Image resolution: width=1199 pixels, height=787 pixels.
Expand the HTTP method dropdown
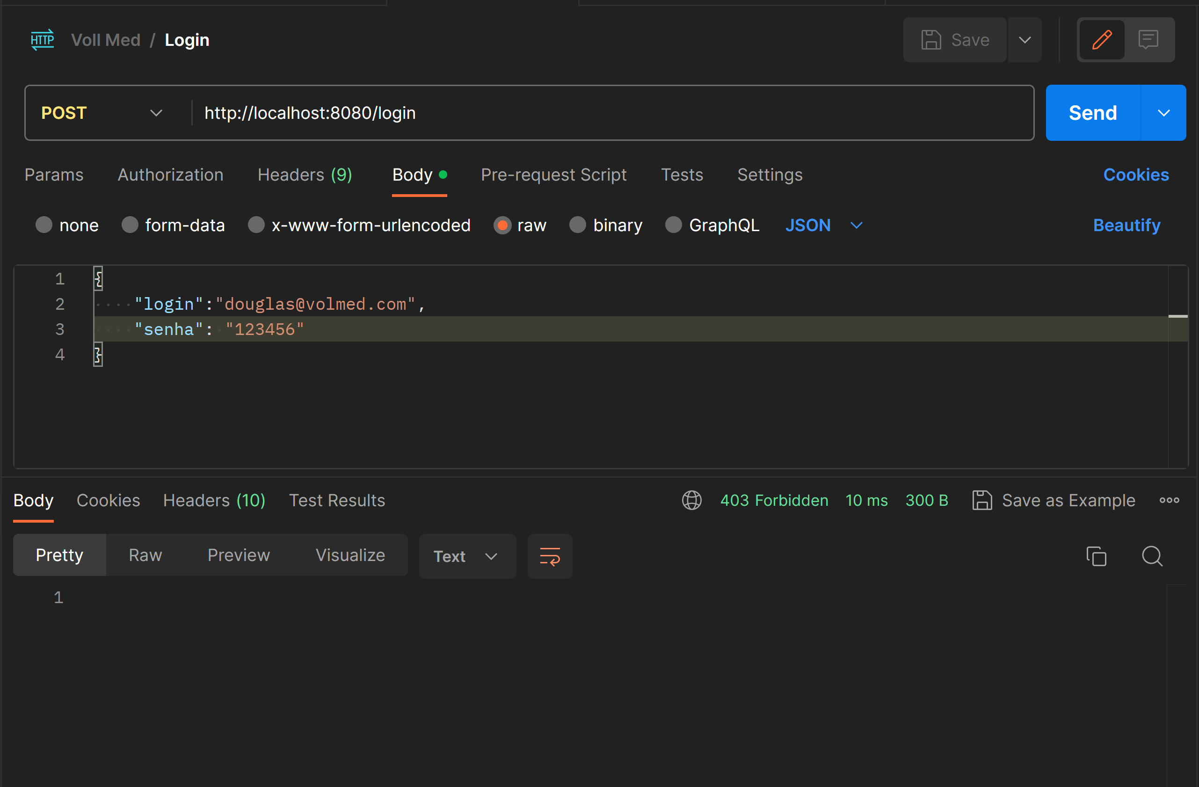[x=155, y=112]
